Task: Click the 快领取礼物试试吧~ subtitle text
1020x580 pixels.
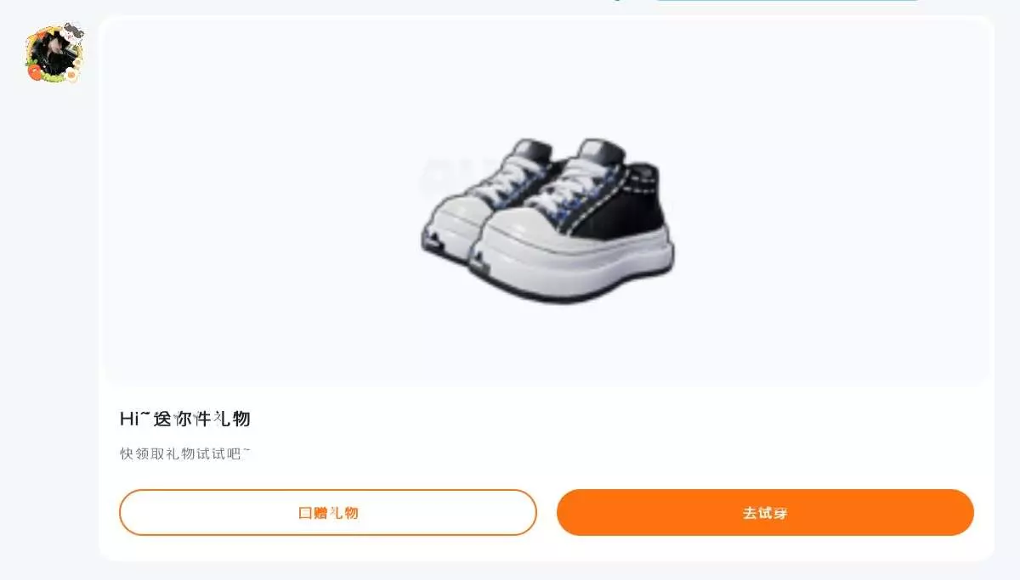Action: (x=185, y=454)
